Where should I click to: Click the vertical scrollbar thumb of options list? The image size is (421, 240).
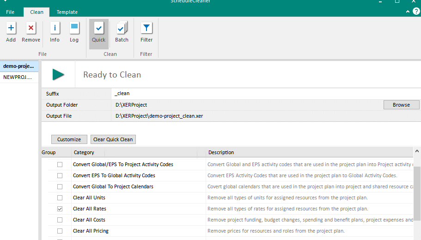pos(417,193)
